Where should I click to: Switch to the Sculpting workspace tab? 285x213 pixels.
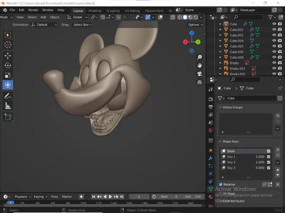click(113, 11)
